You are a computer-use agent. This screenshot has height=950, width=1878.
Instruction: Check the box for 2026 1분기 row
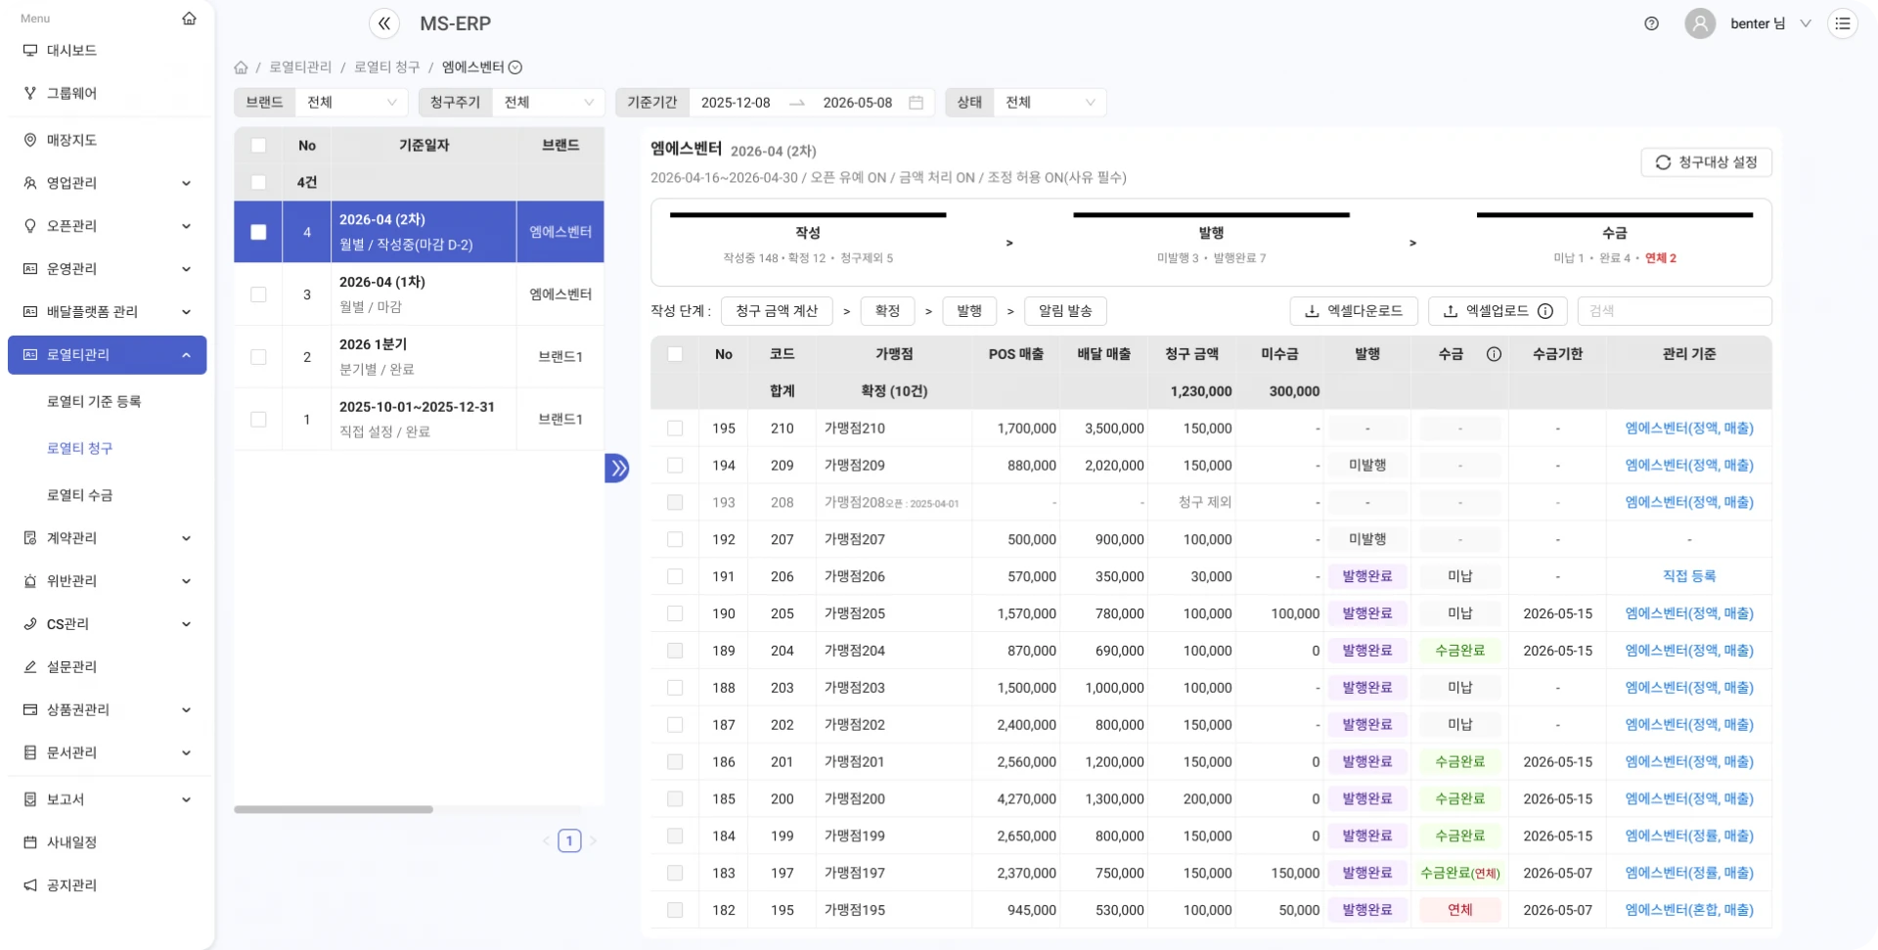tap(258, 357)
